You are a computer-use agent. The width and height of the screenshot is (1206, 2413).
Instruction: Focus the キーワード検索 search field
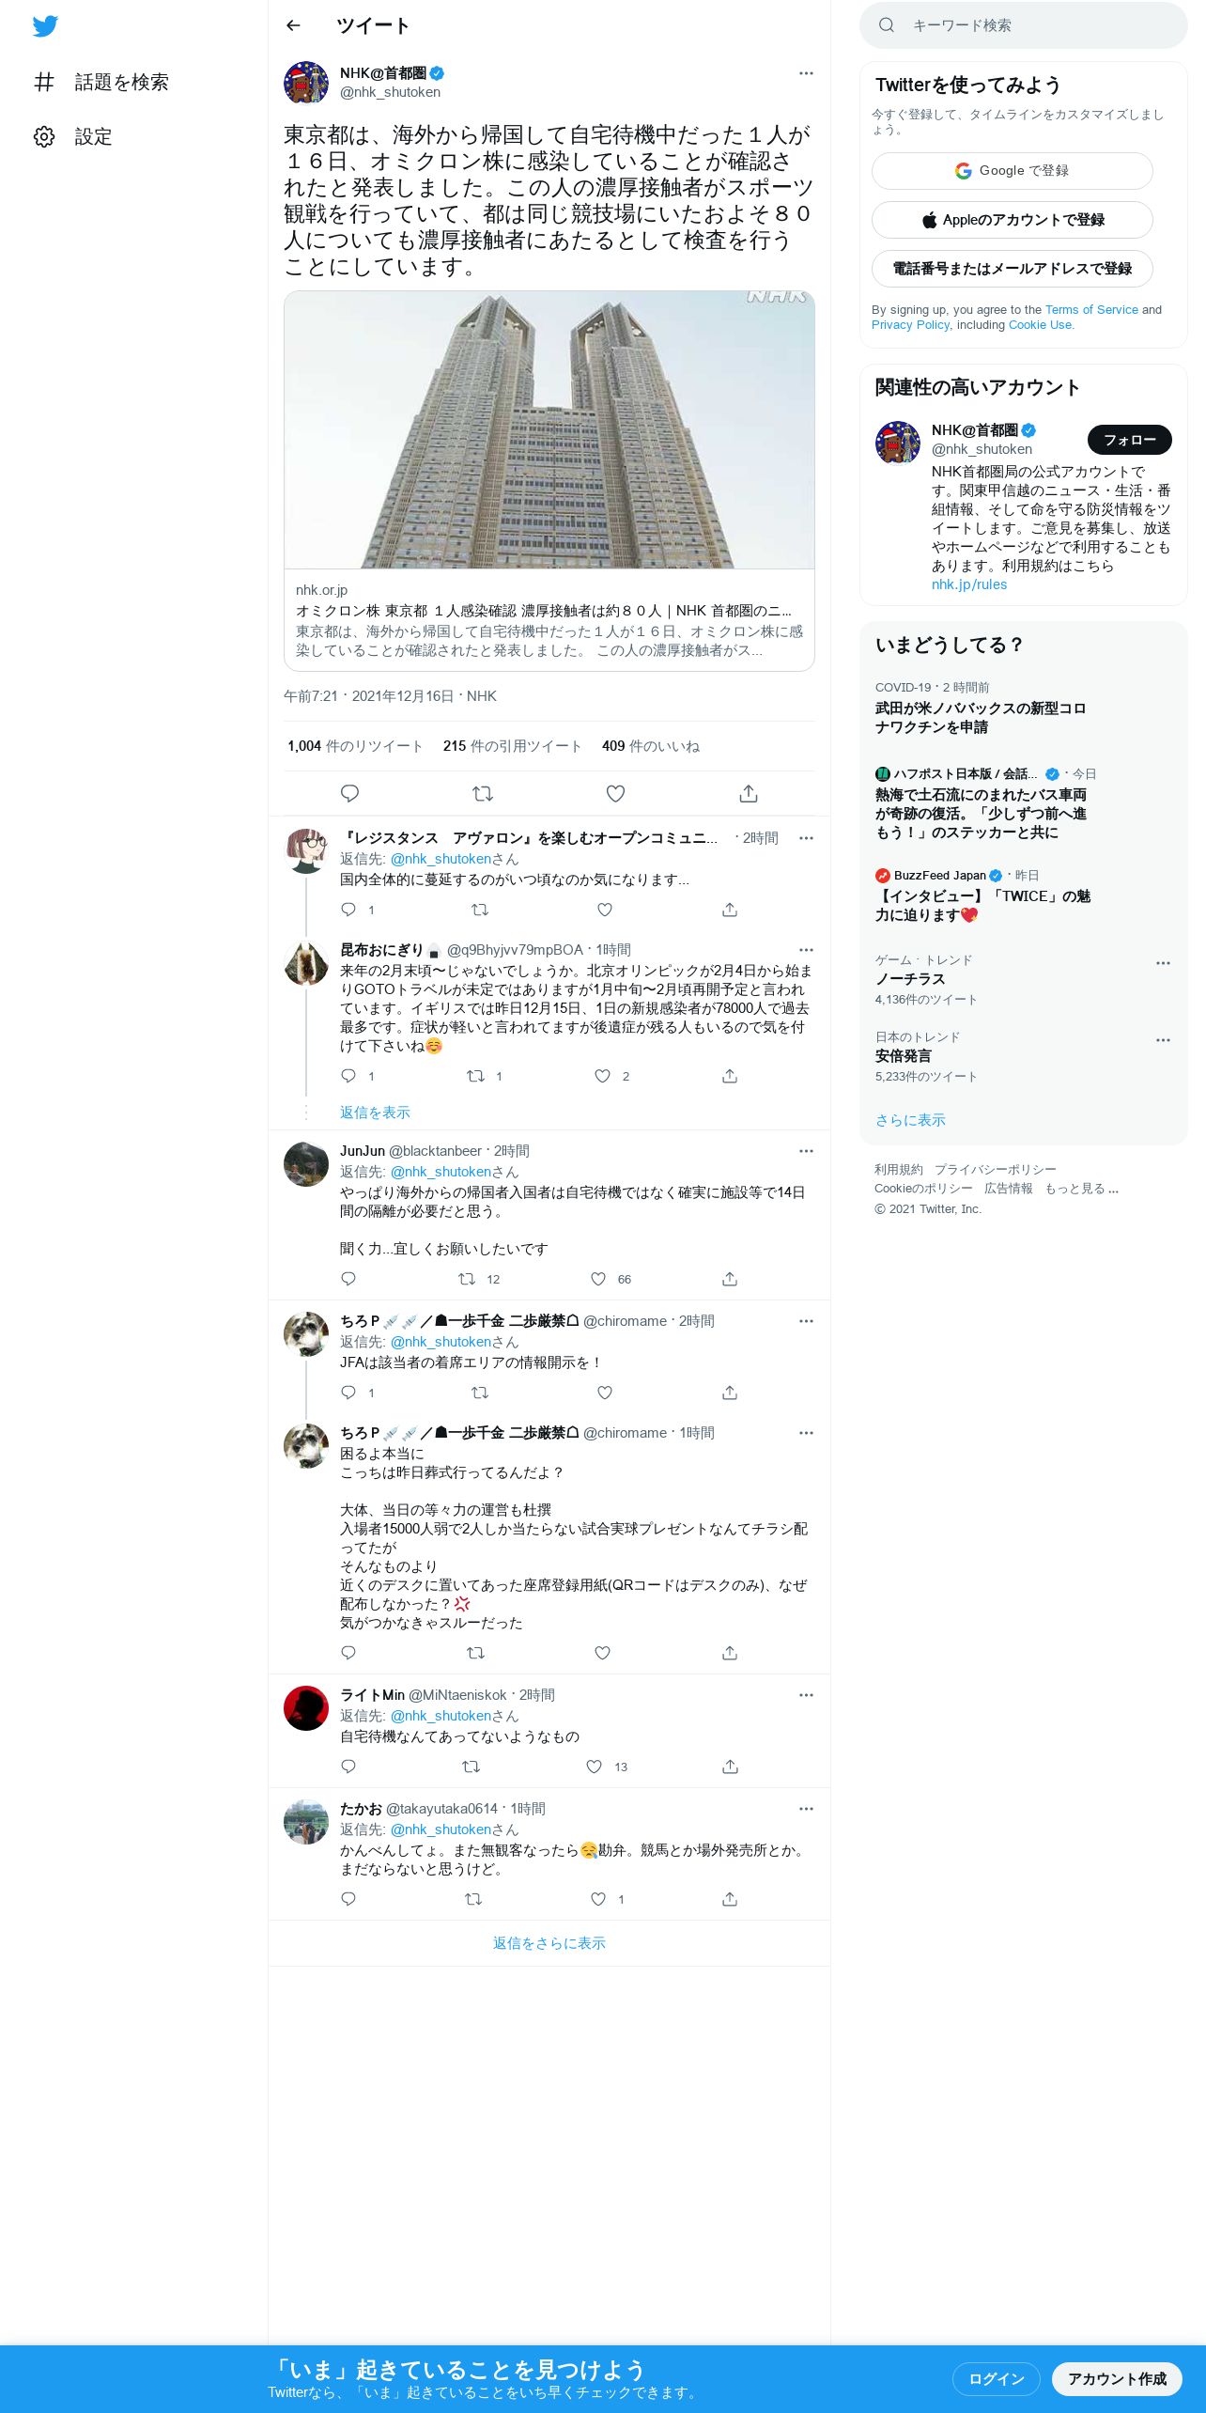pos(1024,25)
